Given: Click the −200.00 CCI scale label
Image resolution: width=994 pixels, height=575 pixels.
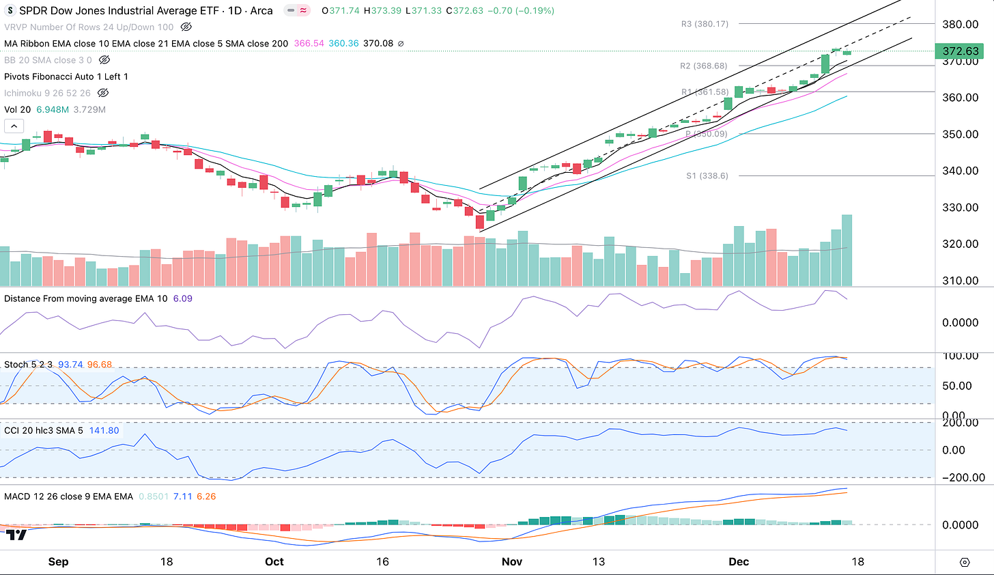Looking at the screenshot, I should point(963,478).
